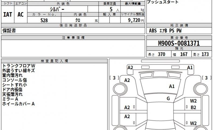The width and height of the screenshot is (213, 130).
Task: Click the W2 mark on the rear door
Action: pos(193,123)
